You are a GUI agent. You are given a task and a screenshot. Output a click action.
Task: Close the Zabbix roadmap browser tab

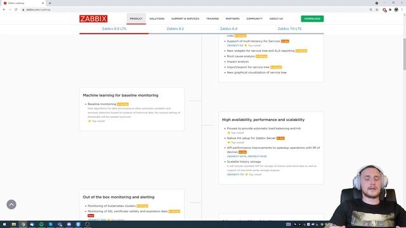[x=43, y=3]
